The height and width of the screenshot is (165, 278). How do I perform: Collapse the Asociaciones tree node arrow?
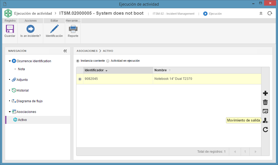tap(10, 112)
